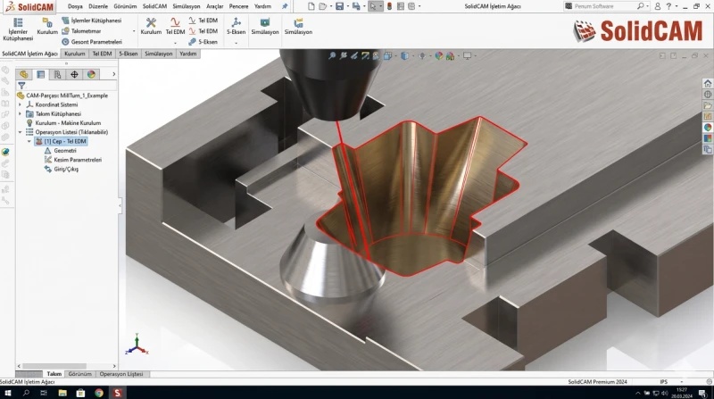Collapse the [1] Cep - Tel EDM operation node
The height and width of the screenshot is (399, 714).
tap(29, 141)
